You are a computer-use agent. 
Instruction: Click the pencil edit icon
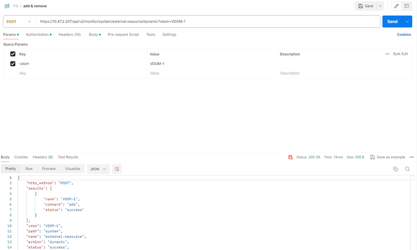click(396, 6)
